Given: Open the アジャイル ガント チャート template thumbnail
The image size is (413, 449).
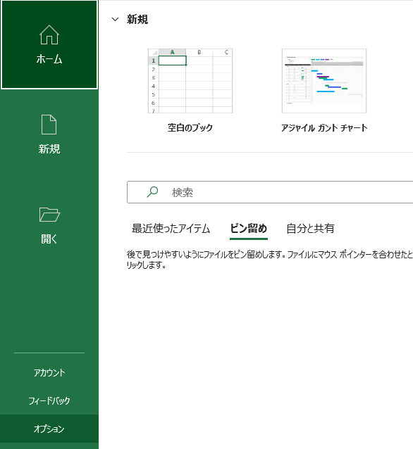Looking at the screenshot, I should click(324, 81).
